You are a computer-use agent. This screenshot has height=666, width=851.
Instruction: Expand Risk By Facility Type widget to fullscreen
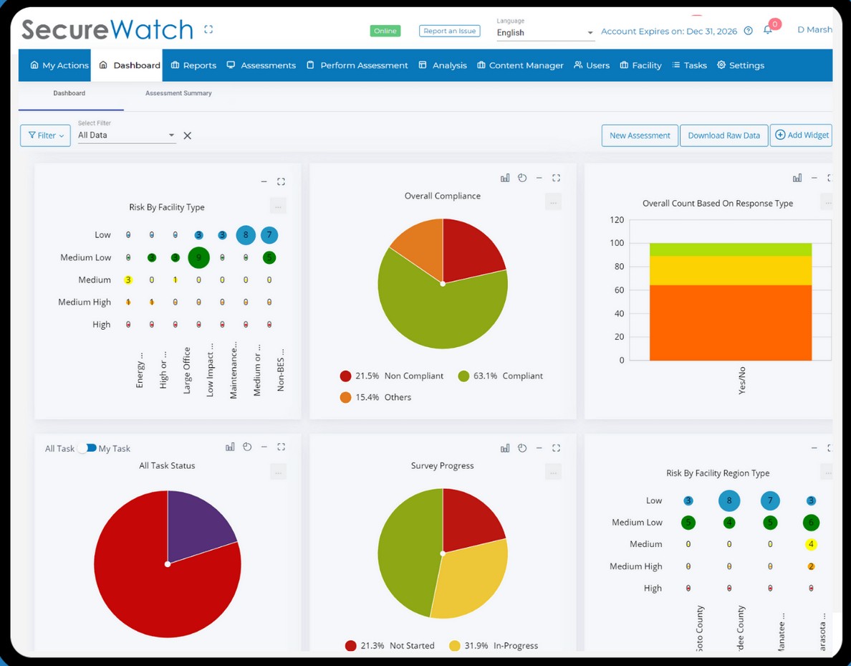(281, 181)
